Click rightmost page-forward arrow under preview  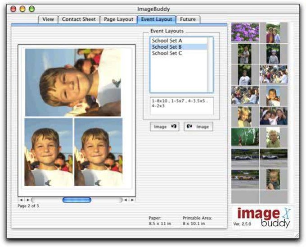pos(132,200)
